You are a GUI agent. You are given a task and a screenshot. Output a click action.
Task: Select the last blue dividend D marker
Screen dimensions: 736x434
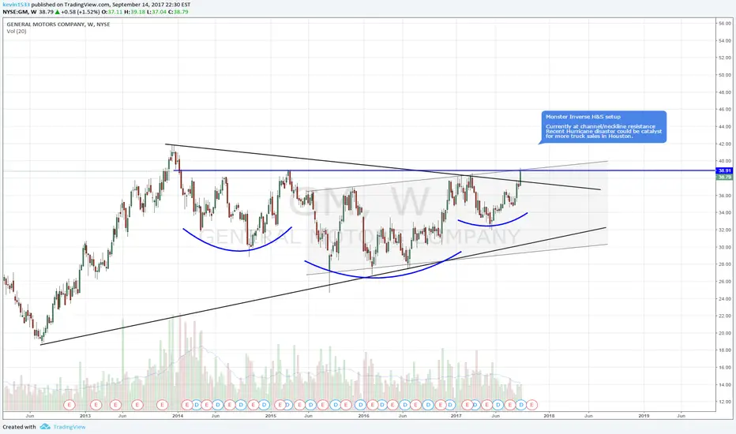520,405
